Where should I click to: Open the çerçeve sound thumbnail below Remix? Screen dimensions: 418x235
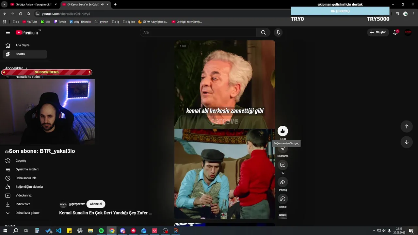283,215
